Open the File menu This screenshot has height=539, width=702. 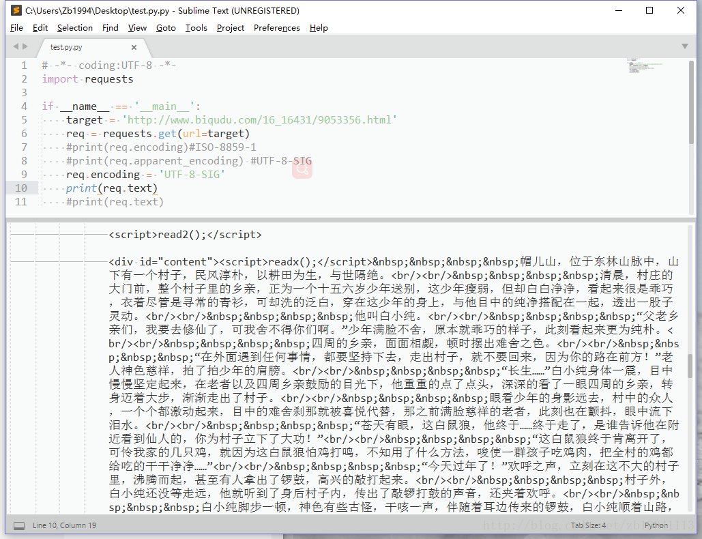[x=16, y=27]
